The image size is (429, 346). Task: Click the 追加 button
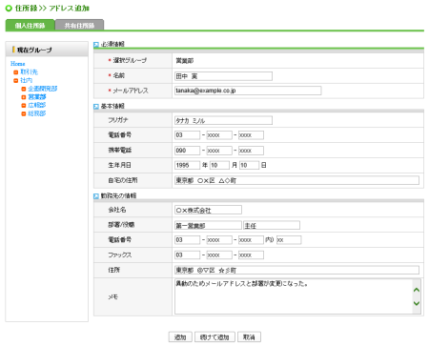coord(180,337)
